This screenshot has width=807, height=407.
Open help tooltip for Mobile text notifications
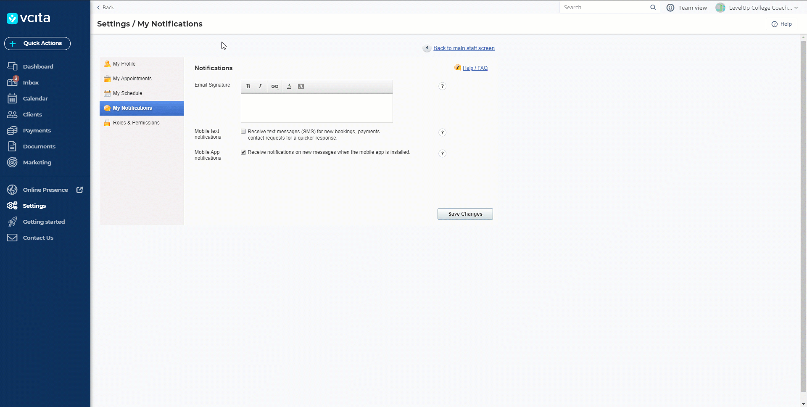(442, 132)
